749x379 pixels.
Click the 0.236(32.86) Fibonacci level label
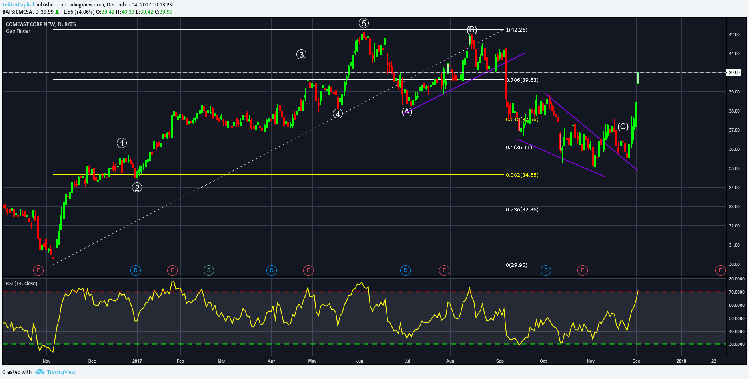coord(522,209)
